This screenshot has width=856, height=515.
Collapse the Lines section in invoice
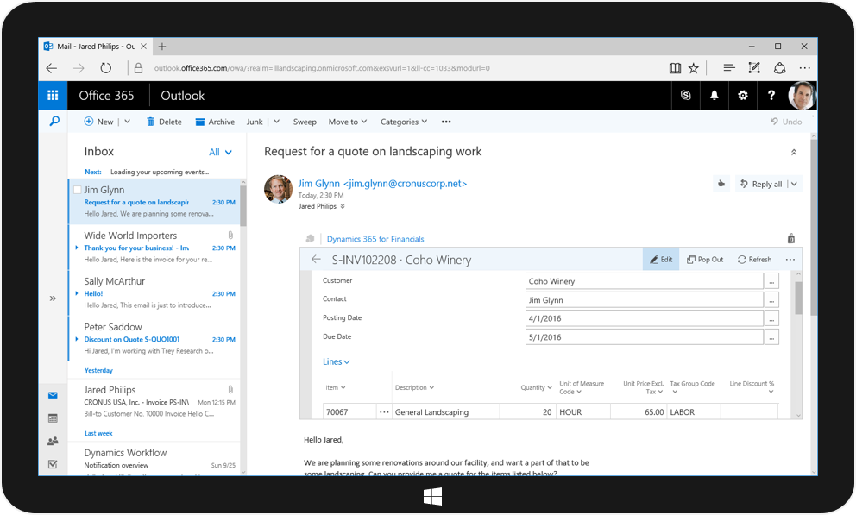(336, 361)
